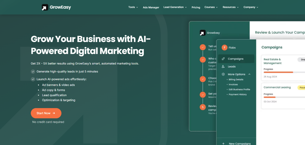Viewport: 305px width, 145px height.
Task: Click the plus icon beside New Campaigns
Action: (x=223, y=143)
